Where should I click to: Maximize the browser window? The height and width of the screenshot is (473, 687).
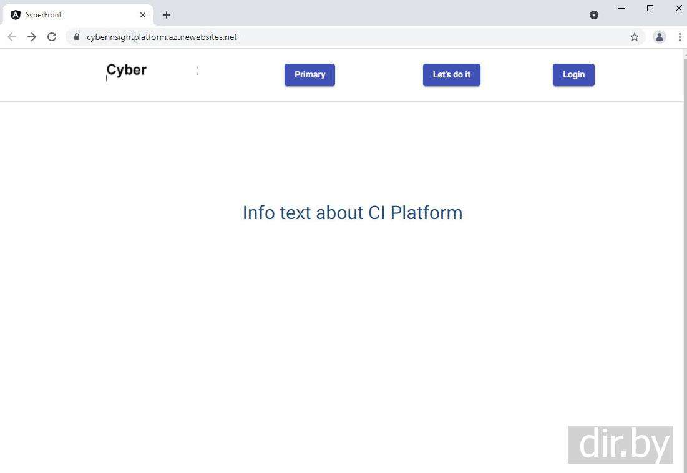(x=650, y=8)
